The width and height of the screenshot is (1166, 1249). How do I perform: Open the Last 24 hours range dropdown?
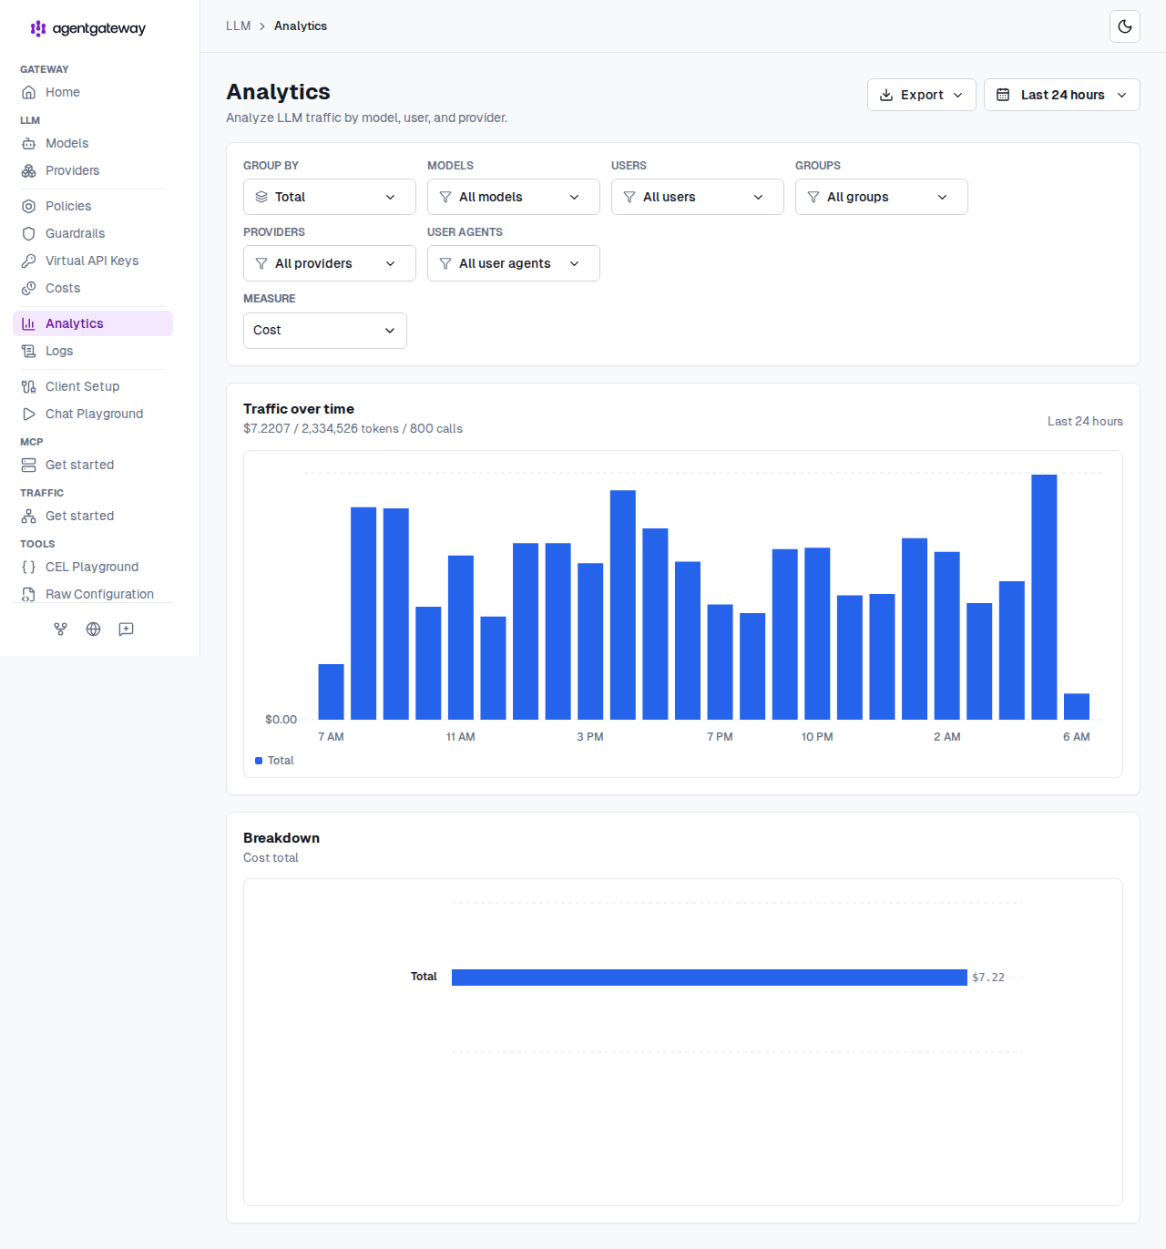(x=1062, y=95)
